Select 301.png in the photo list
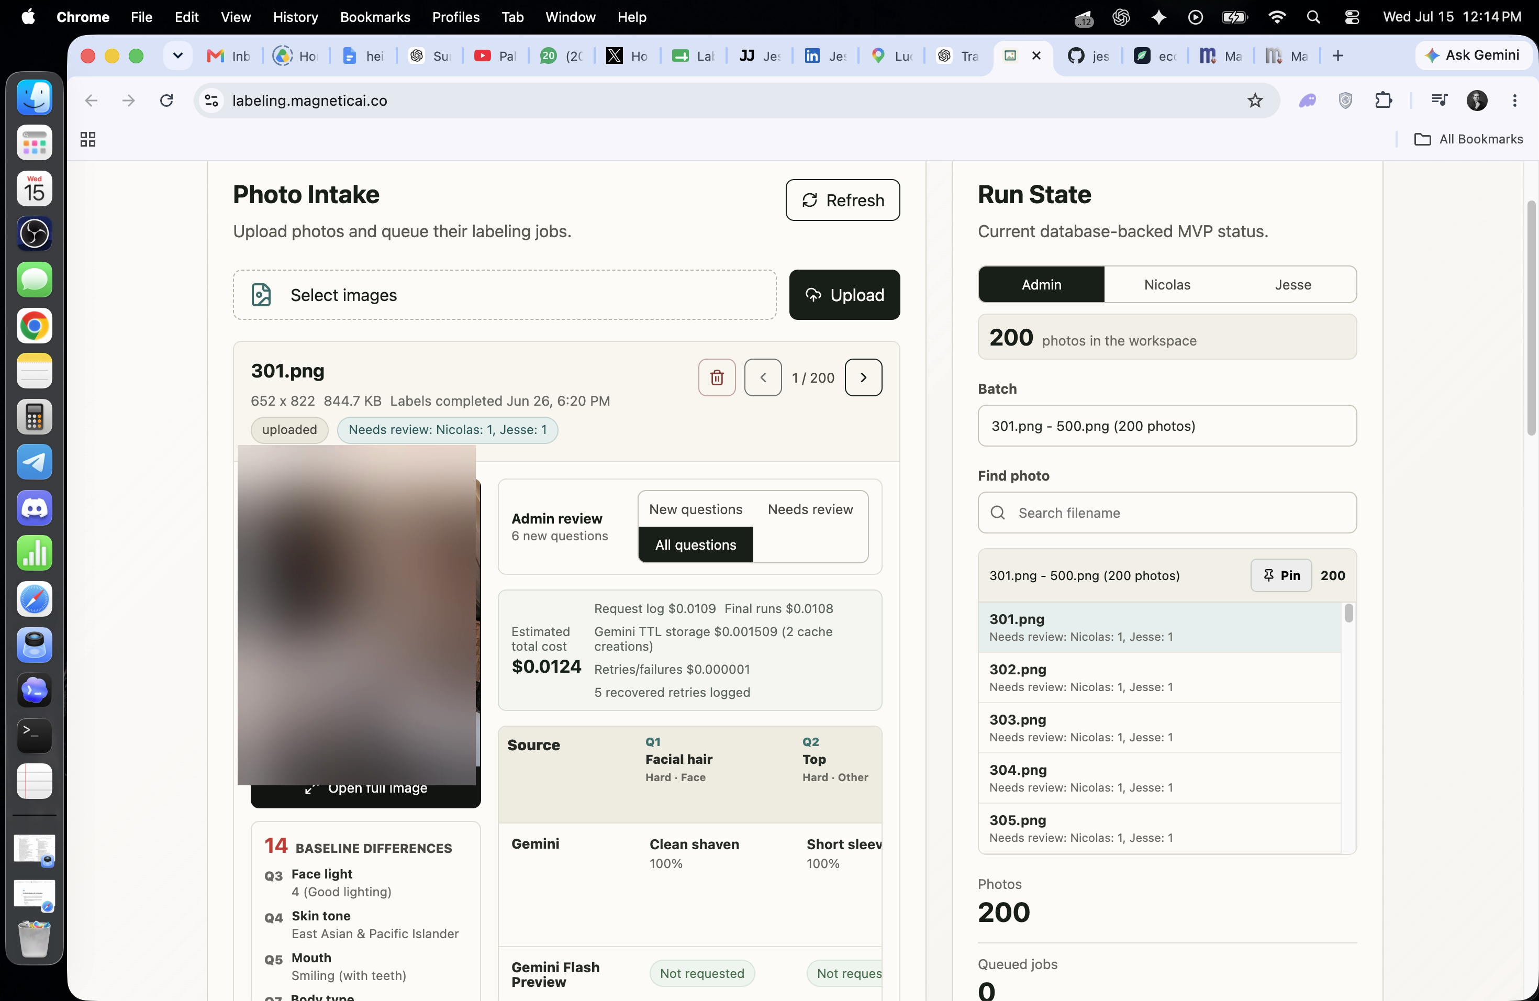This screenshot has height=1001, width=1539. (x=1159, y=627)
